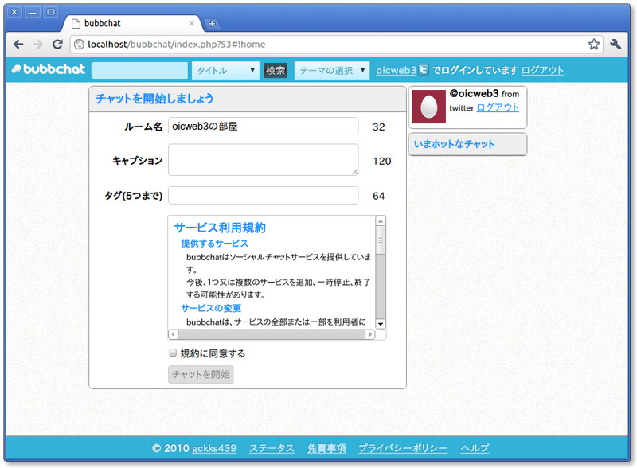Focus the header search field

point(140,70)
